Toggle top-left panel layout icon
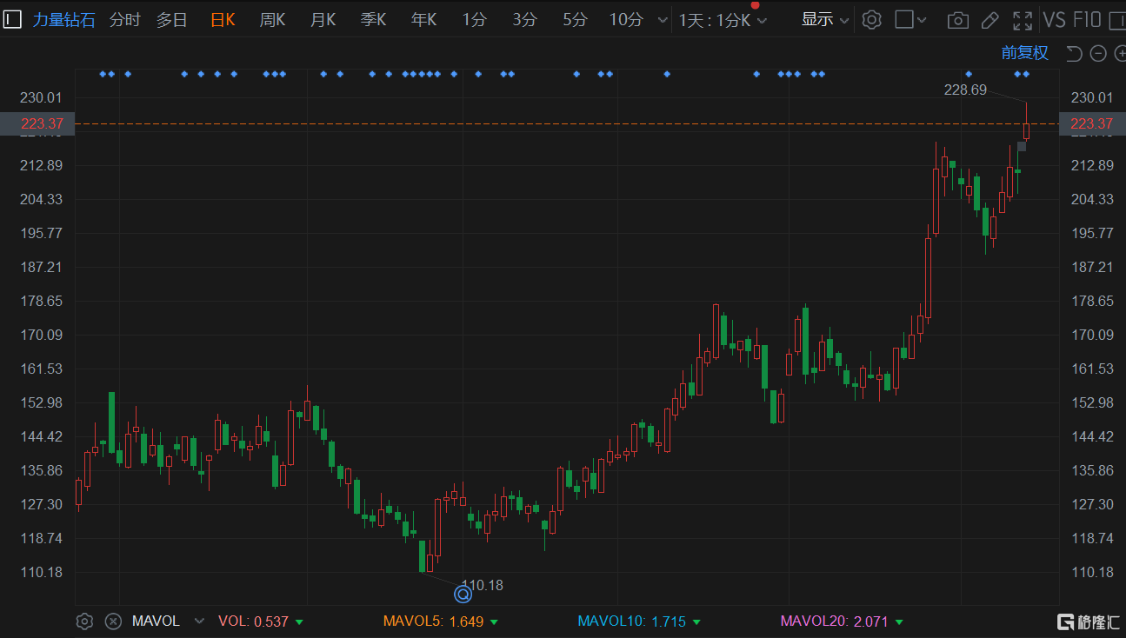This screenshot has height=638, width=1126. click(11, 19)
